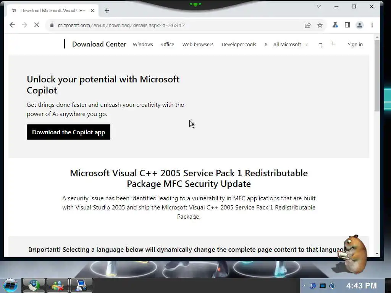Expand the overflow nav arrow before All Microsoft
Image resolution: width=391 pixels, height=293 pixels.
coord(265,44)
